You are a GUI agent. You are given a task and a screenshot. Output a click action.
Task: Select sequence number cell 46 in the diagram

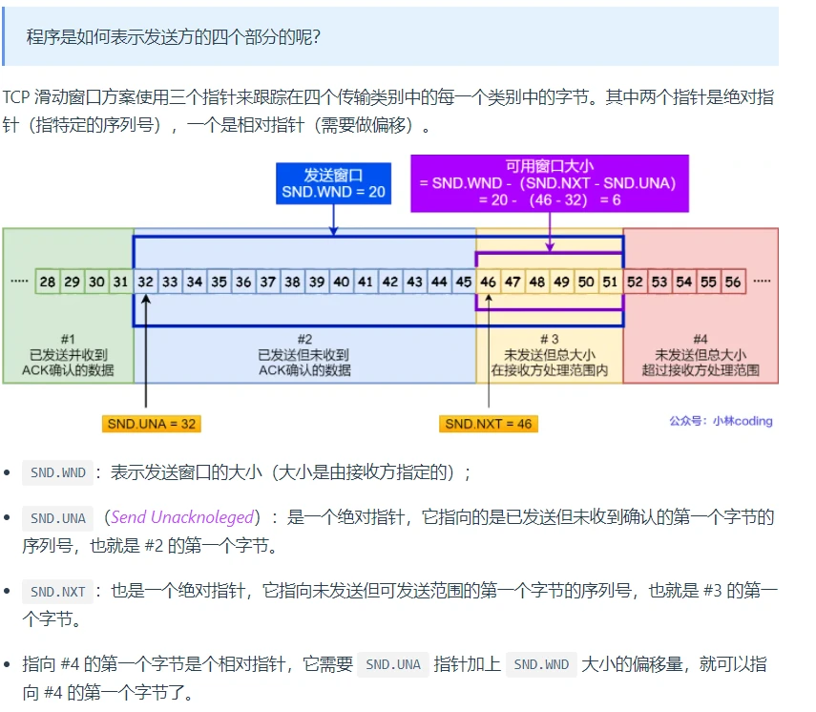pyautogui.click(x=488, y=282)
